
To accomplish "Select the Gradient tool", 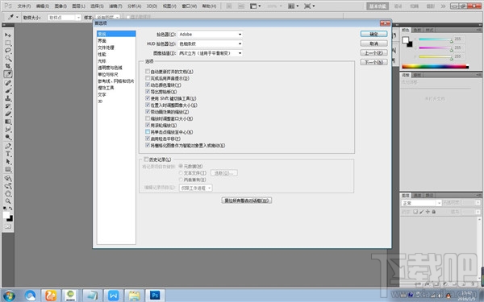I will pyautogui.click(x=8, y=122).
